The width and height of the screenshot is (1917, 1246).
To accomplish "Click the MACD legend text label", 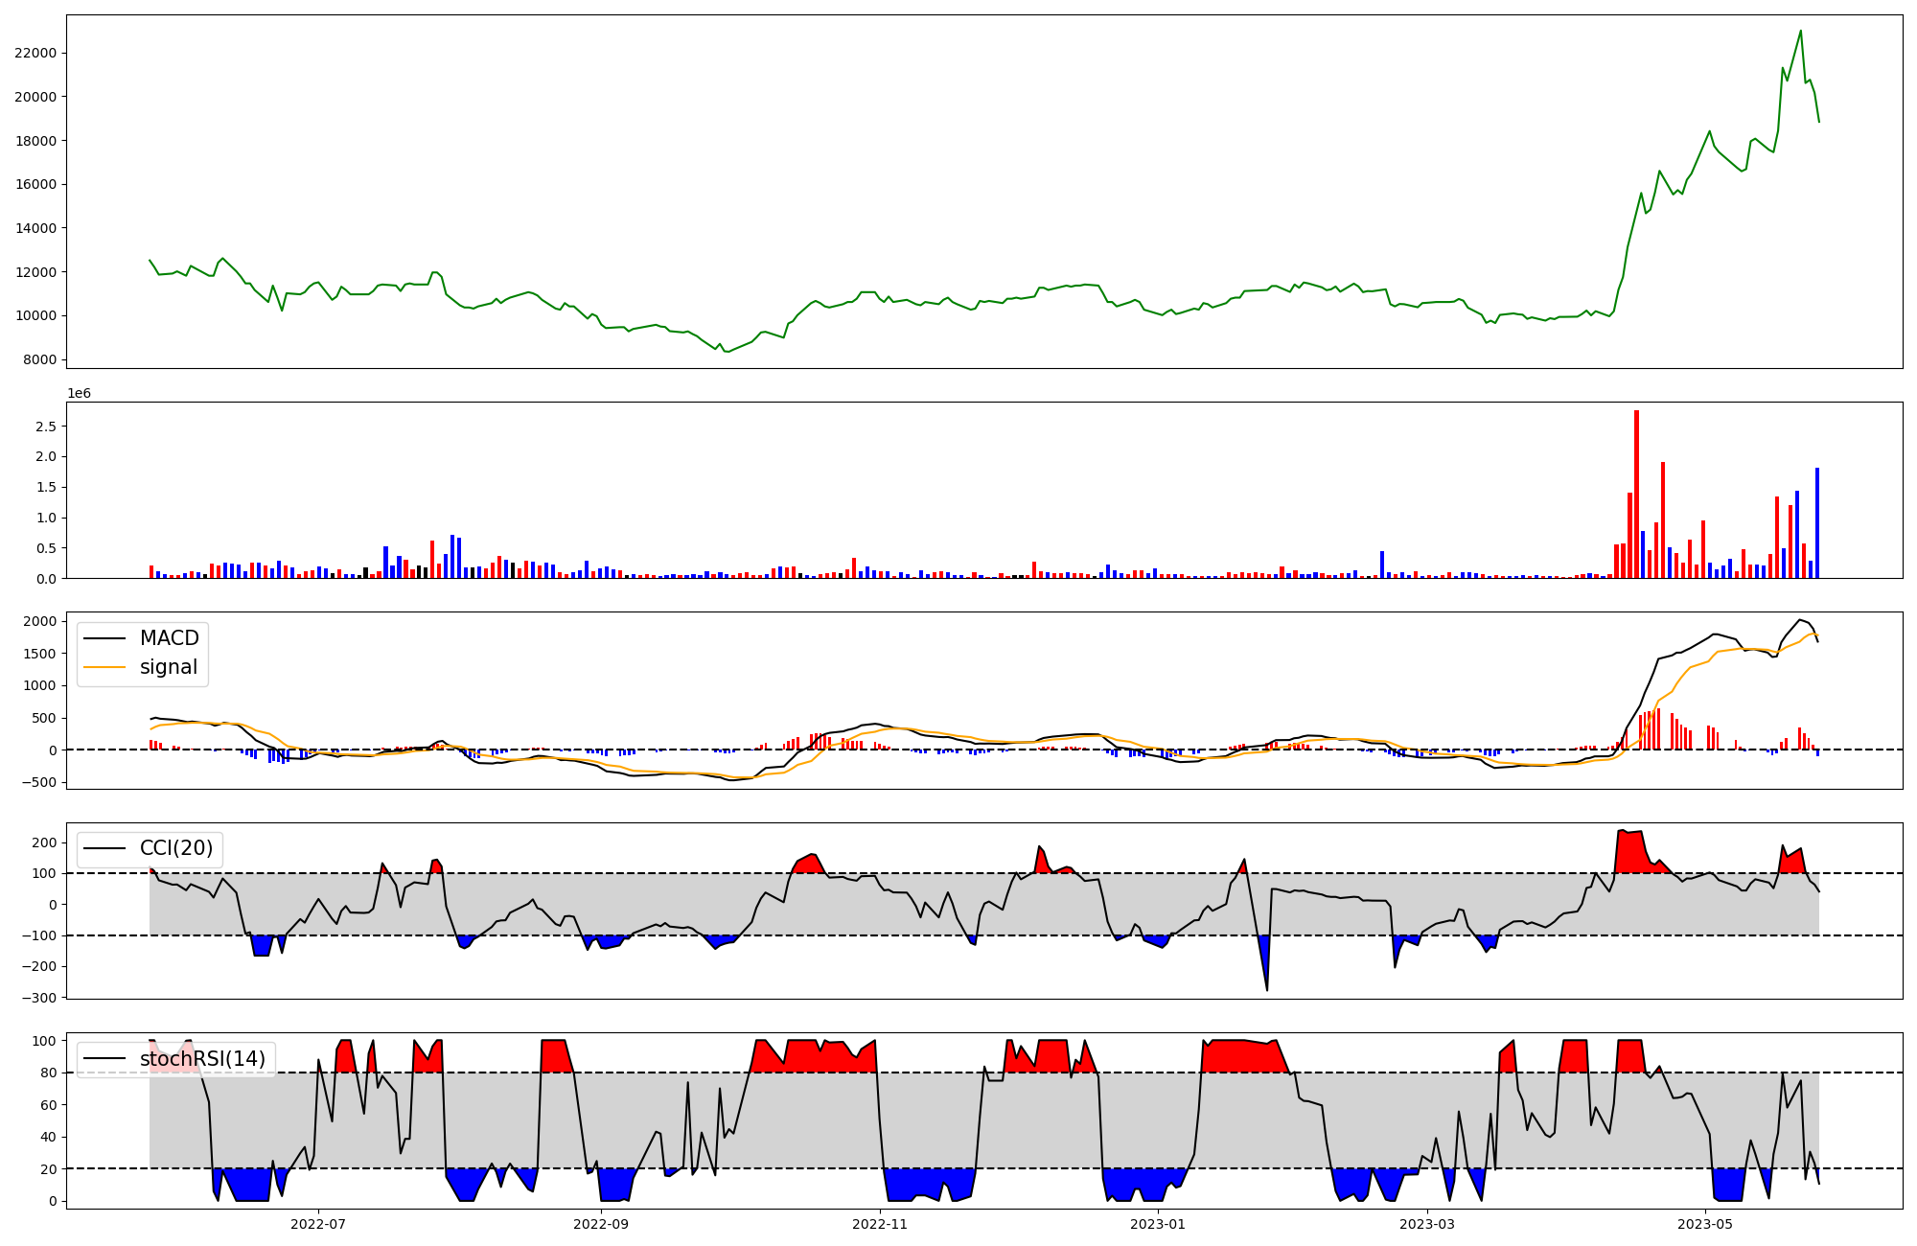I will (x=169, y=638).
